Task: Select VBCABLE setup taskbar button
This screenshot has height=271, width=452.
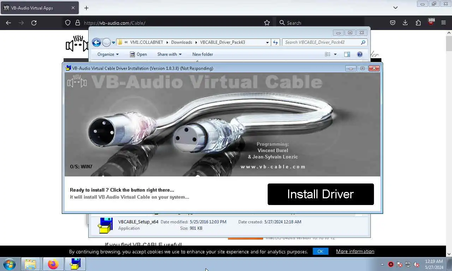Action: [x=75, y=264]
